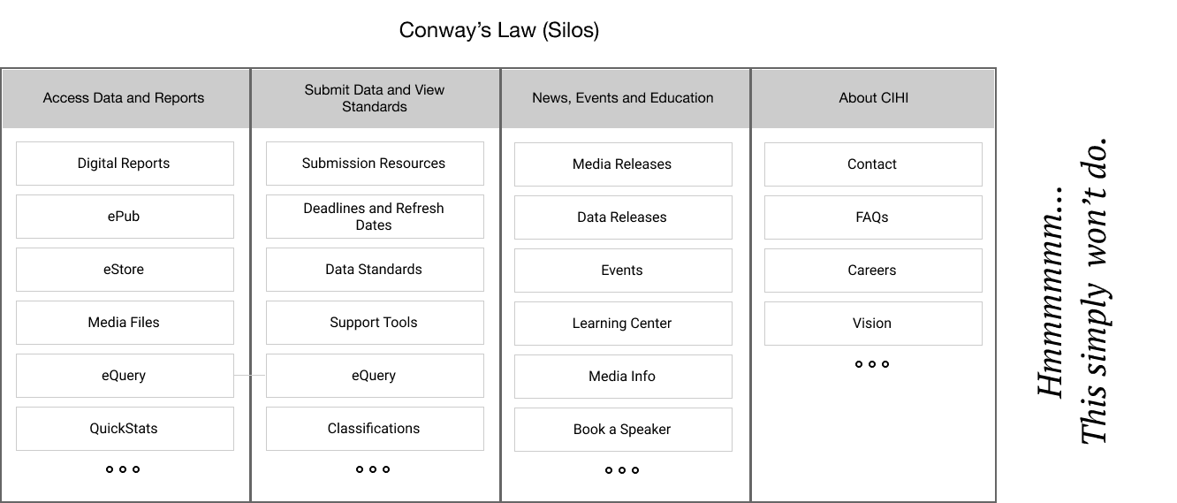Select the Submit Data and View Standards header
This screenshot has width=1177, height=503.
tap(375, 98)
